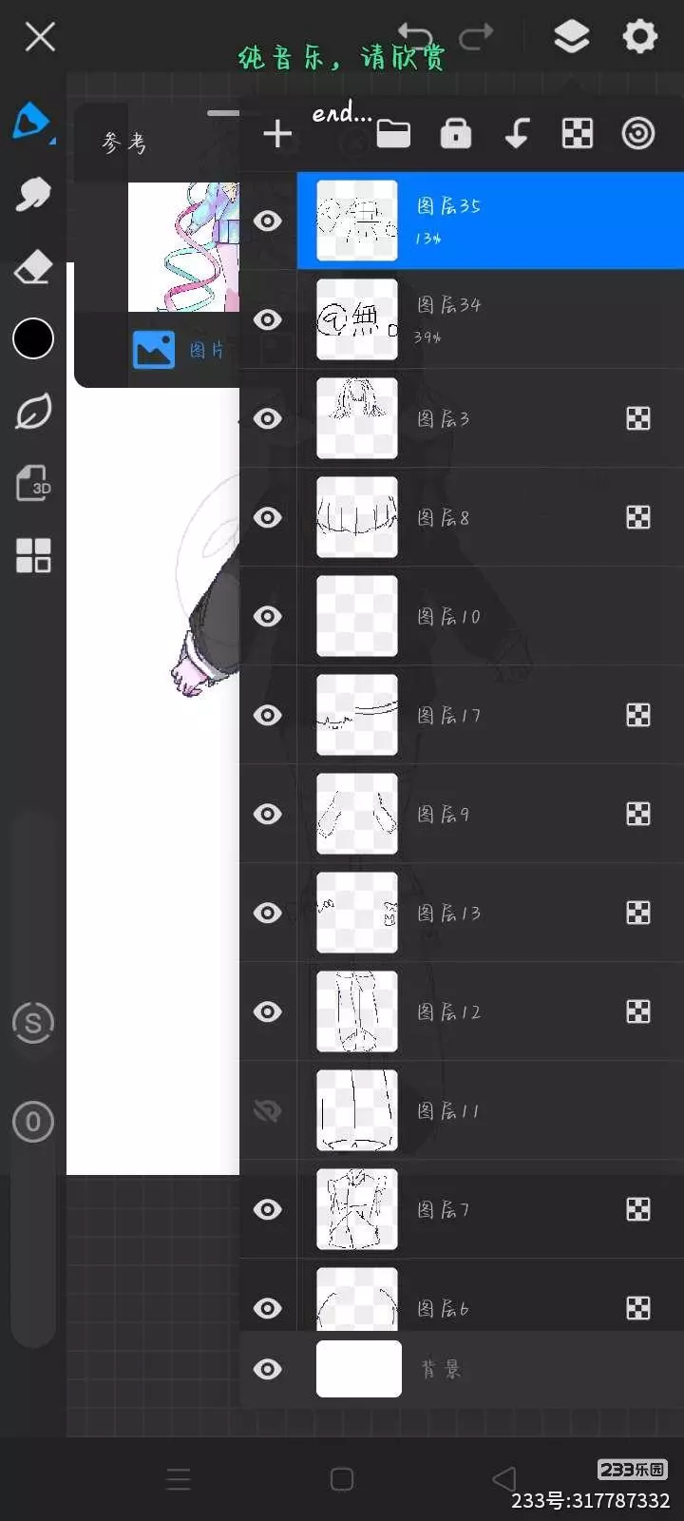Create a new layer folder
684x1521 pixels.
(x=393, y=134)
